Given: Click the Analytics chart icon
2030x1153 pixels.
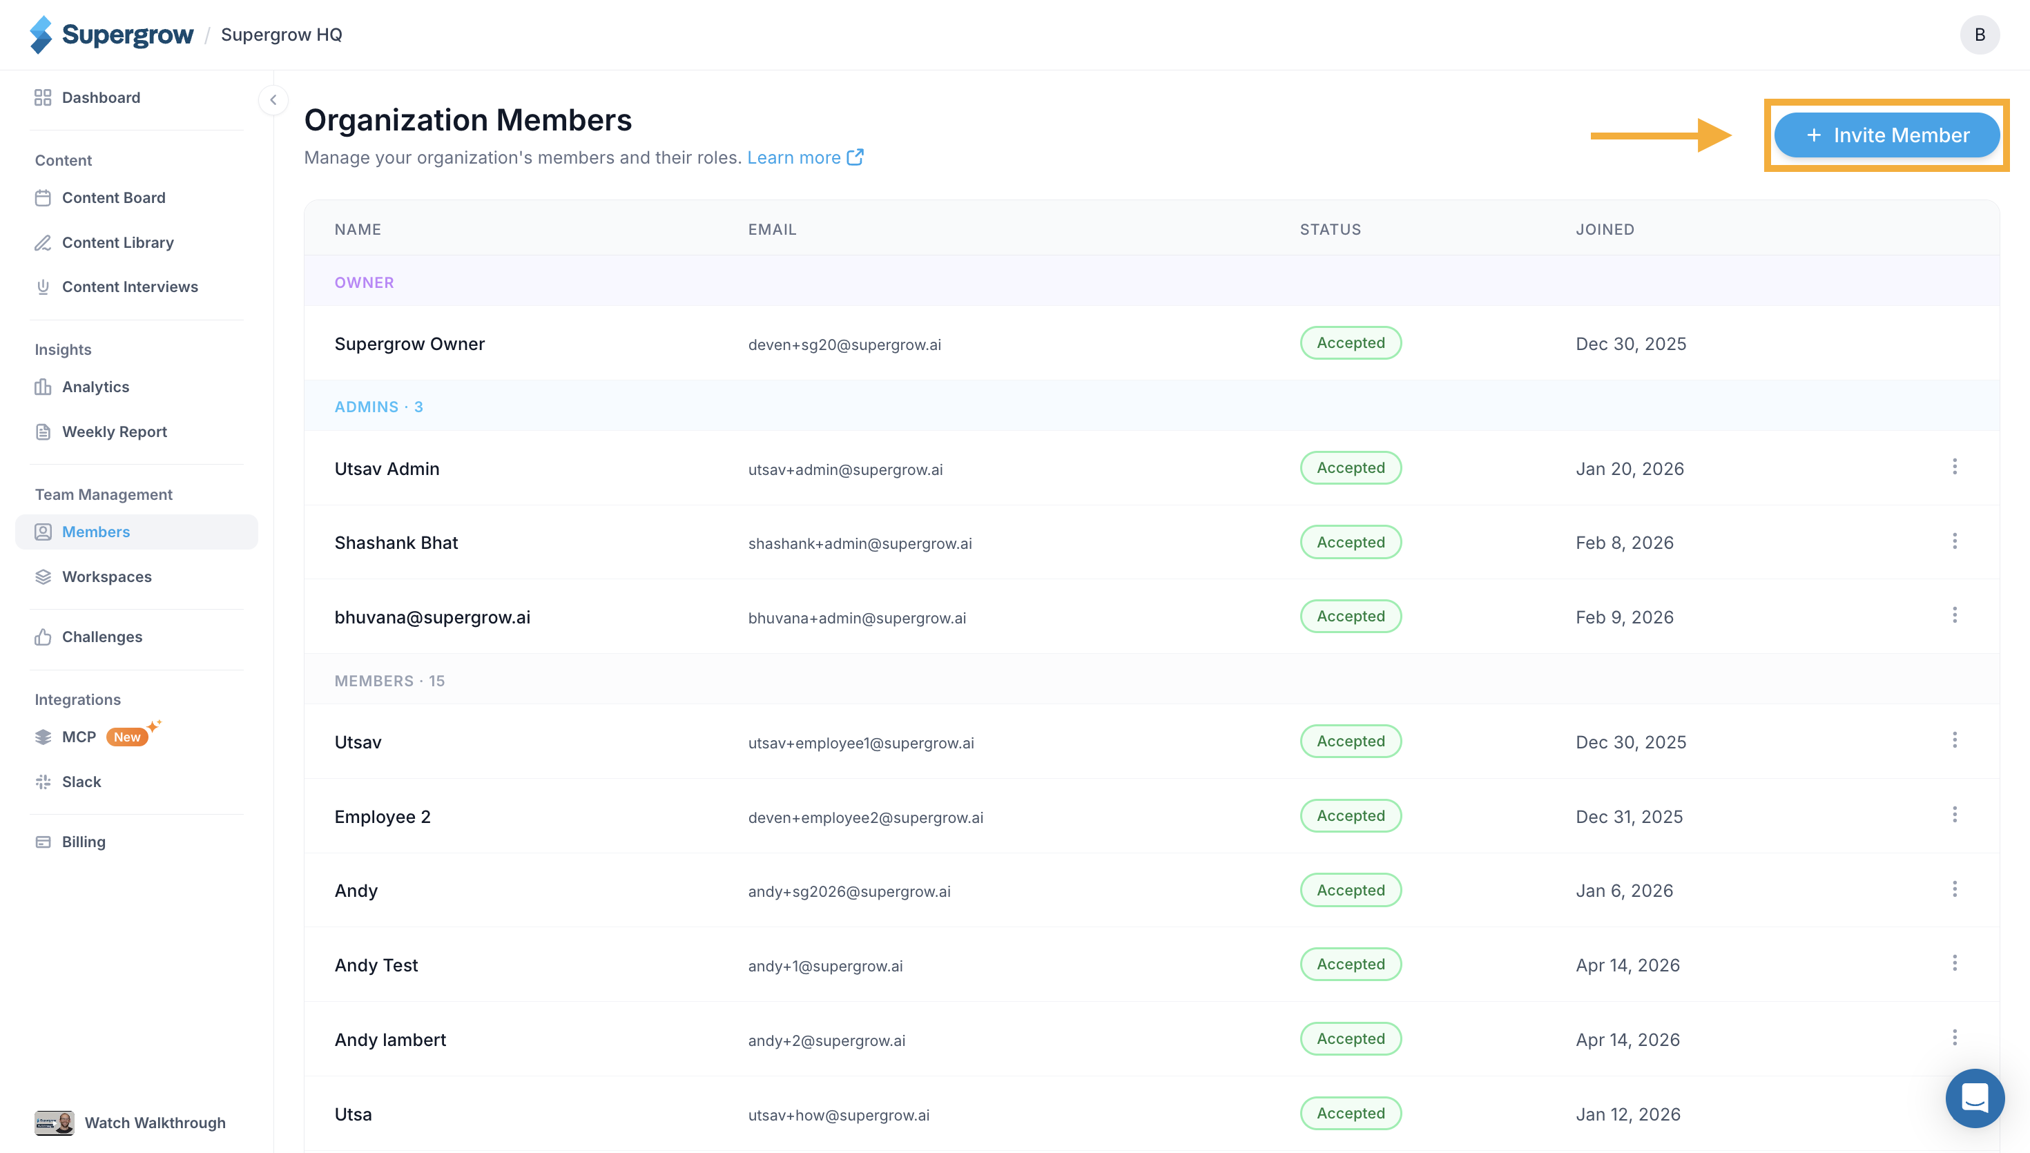Looking at the screenshot, I should (43, 387).
